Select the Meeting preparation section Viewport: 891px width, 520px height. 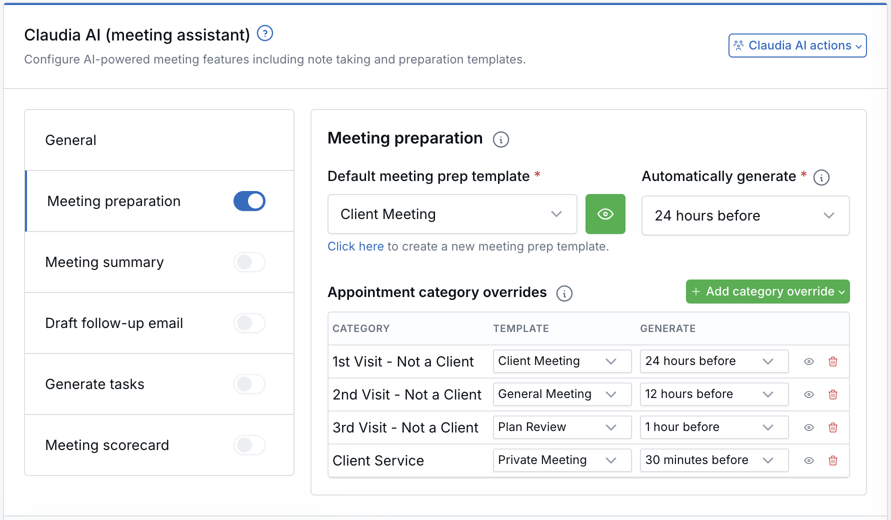click(159, 201)
